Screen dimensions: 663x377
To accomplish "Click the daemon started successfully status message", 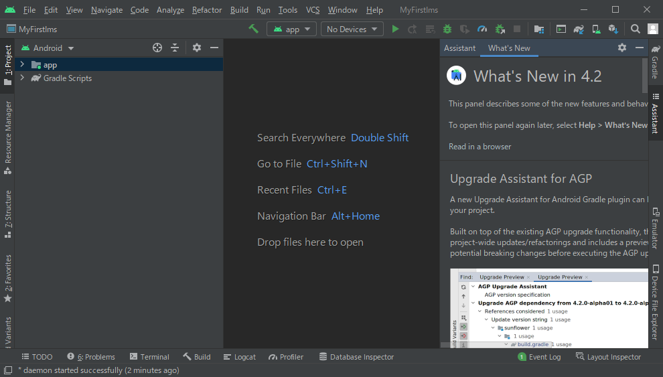I will [x=98, y=370].
